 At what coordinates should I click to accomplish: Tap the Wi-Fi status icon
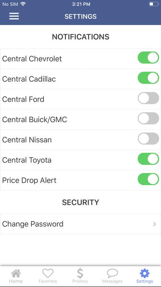(23, 4)
